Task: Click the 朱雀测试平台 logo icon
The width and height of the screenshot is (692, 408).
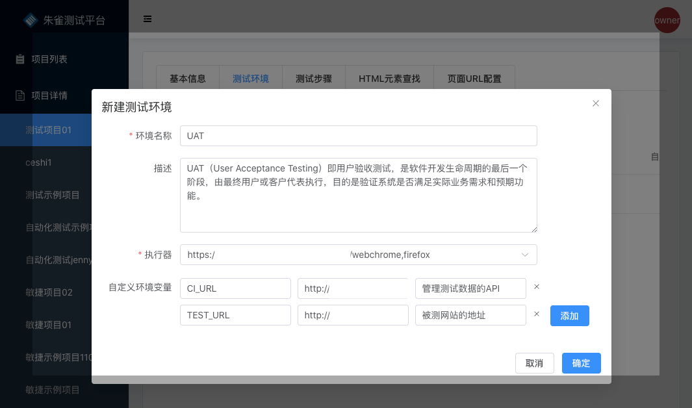Action: pyautogui.click(x=31, y=20)
